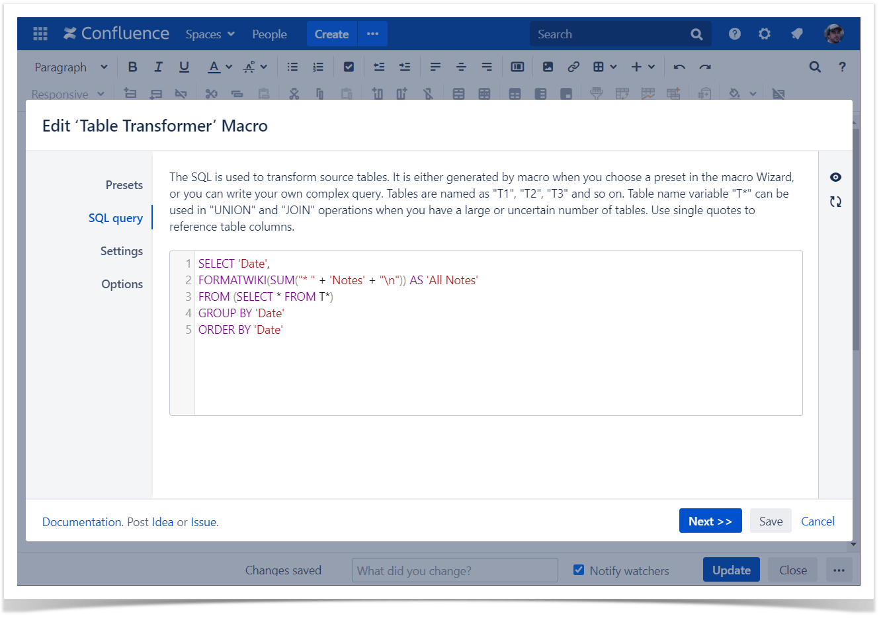This screenshot has width=883, height=618.
Task: Click the 'What did you change?' field
Action: 454,570
